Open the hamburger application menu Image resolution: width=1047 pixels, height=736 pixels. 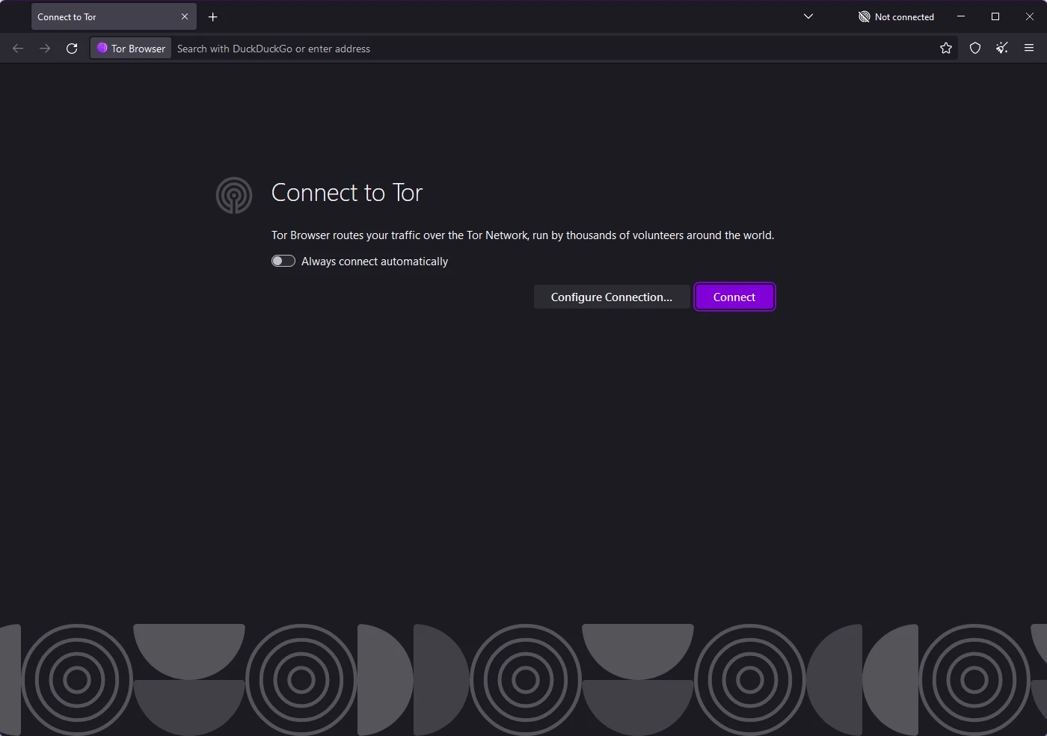coord(1029,49)
